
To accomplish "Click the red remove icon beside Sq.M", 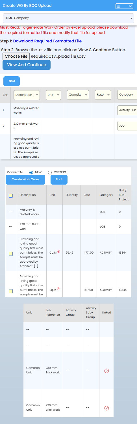I will pyautogui.click(x=58, y=289).
